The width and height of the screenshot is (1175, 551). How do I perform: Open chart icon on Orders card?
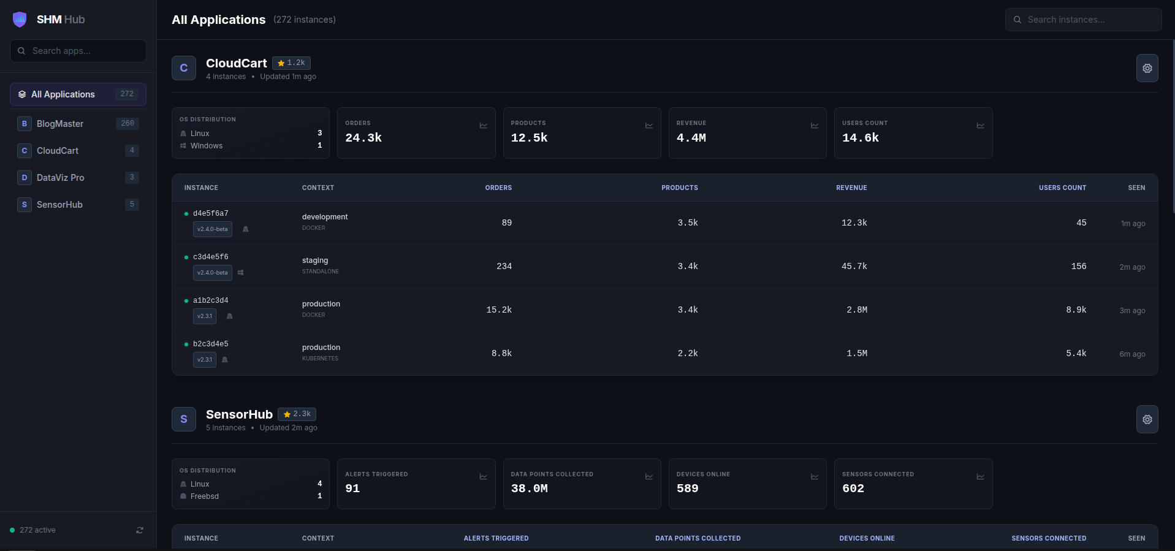pos(483,126)
